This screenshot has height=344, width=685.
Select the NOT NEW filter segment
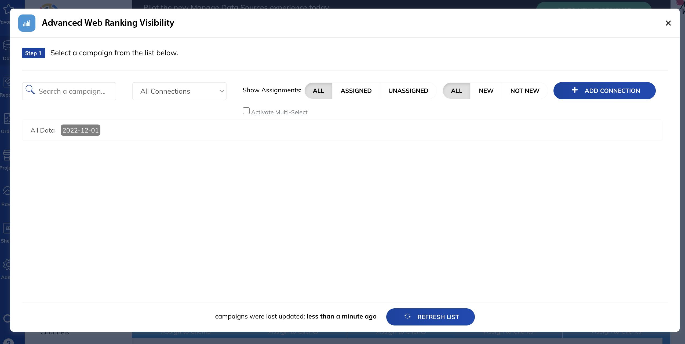pos(525,91)
